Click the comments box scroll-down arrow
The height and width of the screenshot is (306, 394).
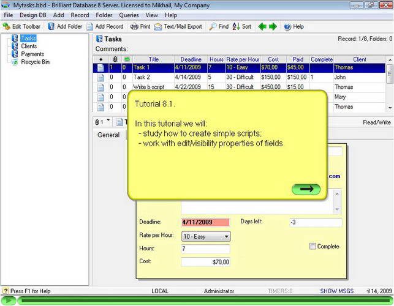click(337, 209)
